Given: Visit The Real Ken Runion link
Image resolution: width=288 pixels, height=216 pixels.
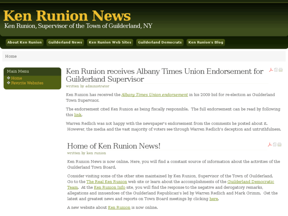Looking at the screenshot, I should [x=107, y=182].
